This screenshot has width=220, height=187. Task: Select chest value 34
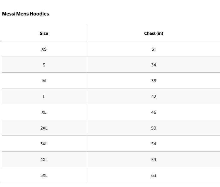(x=153, y=65)
